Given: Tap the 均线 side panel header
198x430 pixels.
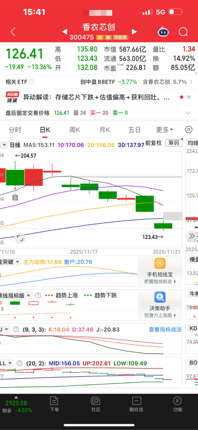Looking at the screenshot, I should coord(193,143).
